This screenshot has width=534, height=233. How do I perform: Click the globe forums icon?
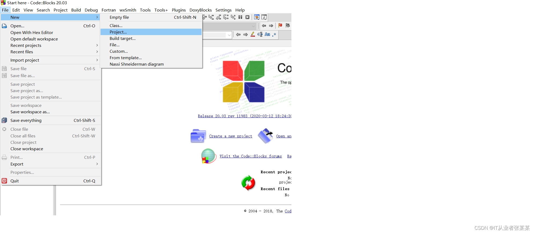pos(209,156)
